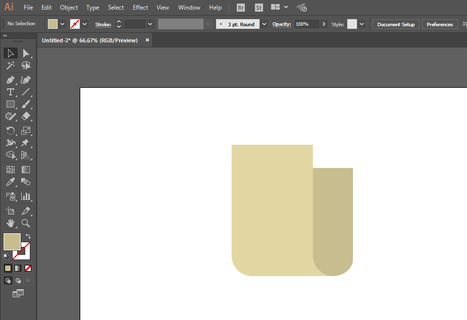Screen dimensions: 467x320
Task: Pick the Rectangle tool
Action: point(11,104)
